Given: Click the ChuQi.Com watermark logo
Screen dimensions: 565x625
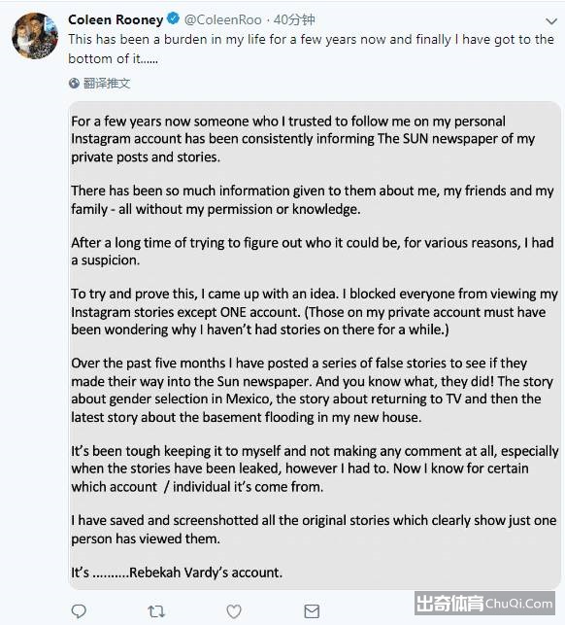Looking at the screenshot, I should 484,603.
